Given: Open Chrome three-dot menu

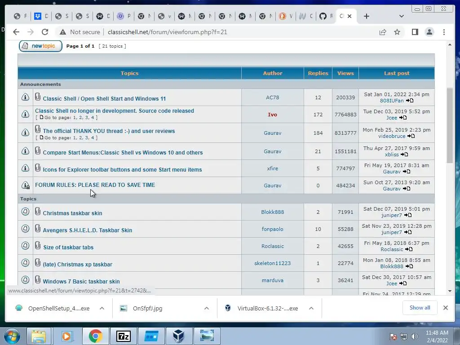Looking at the screenshot, I should pyautogui.click(x=444, y=32).
